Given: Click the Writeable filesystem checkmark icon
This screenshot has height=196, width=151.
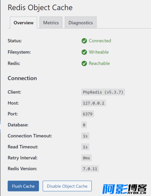Looking at the screenshot, I should (x=84, y=52).
